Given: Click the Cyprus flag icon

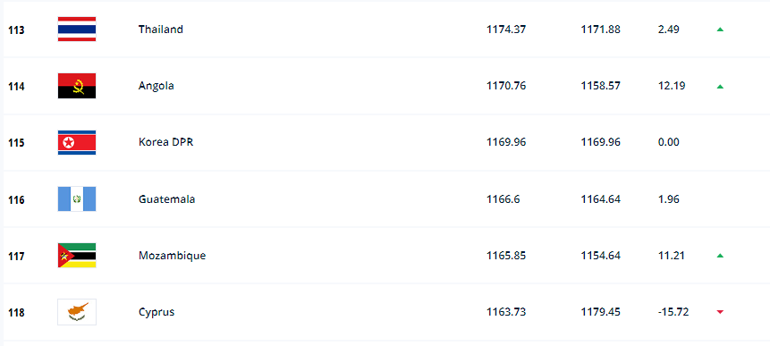Looking at the screenshot, I should (x=77, y=312).
